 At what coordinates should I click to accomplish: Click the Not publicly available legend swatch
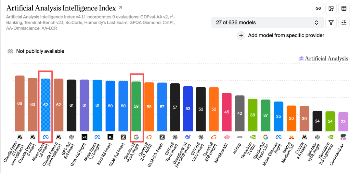pyautogui.click(x=10, y=51)
